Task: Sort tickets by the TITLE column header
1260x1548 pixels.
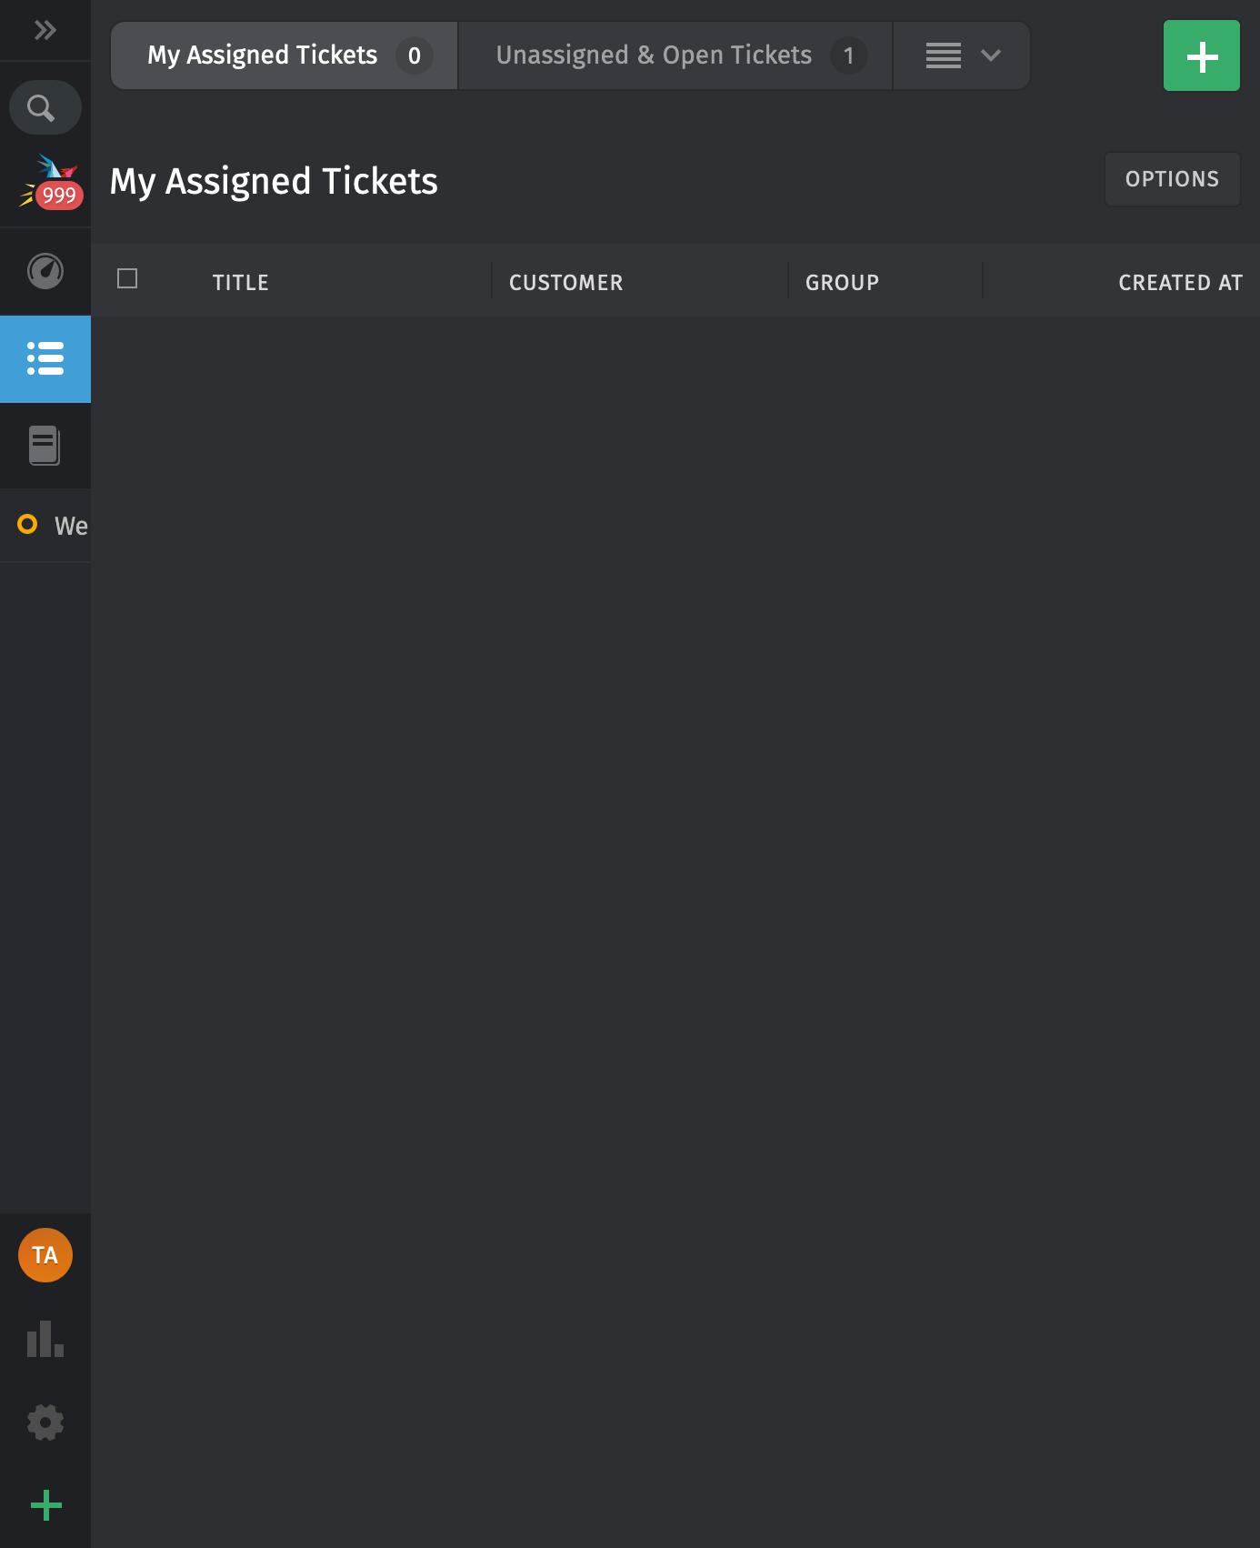Action: tap(240, 282)
